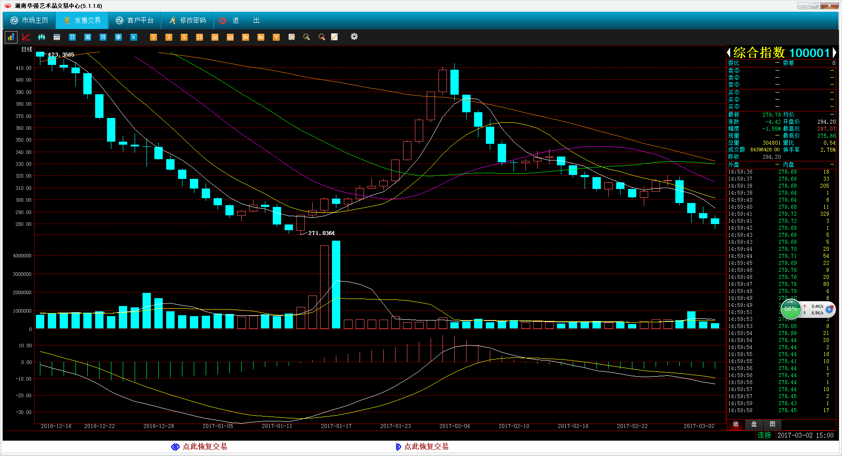
Task: Click right 点此恢复交易 link
Action: (x=426, y=446)
